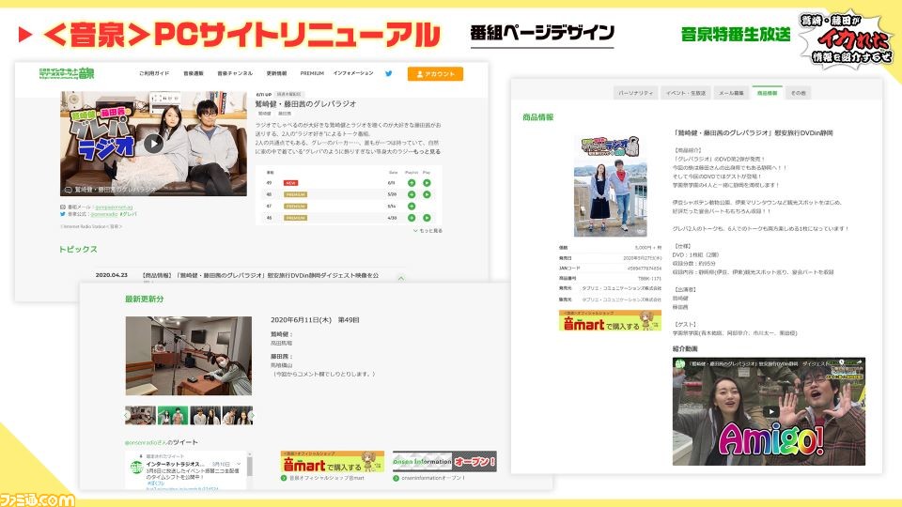
Task: Click the Twitter bird icon in header
Action: [389, 73]
